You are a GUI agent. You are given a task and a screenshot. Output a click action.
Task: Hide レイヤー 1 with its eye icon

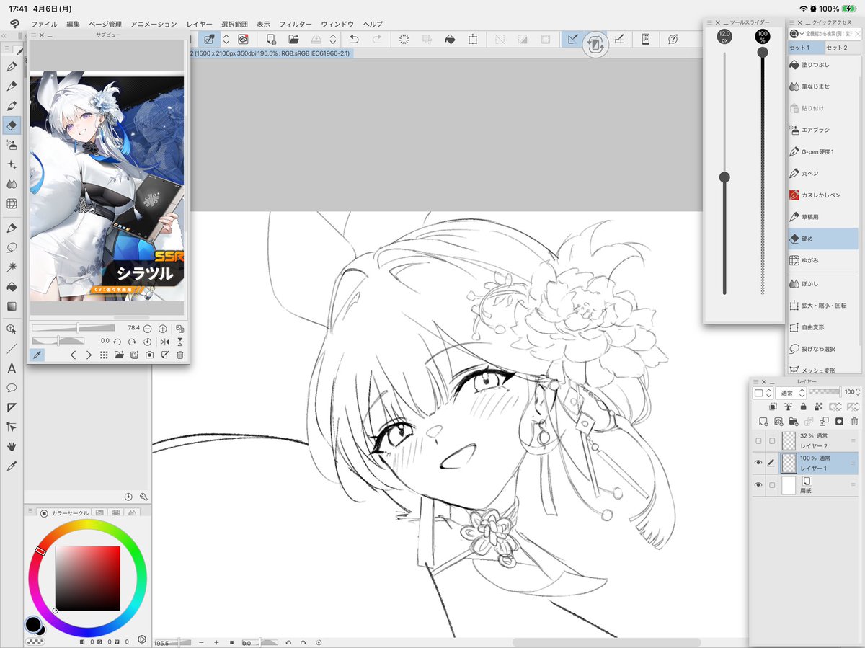click(x=758, y=463)
